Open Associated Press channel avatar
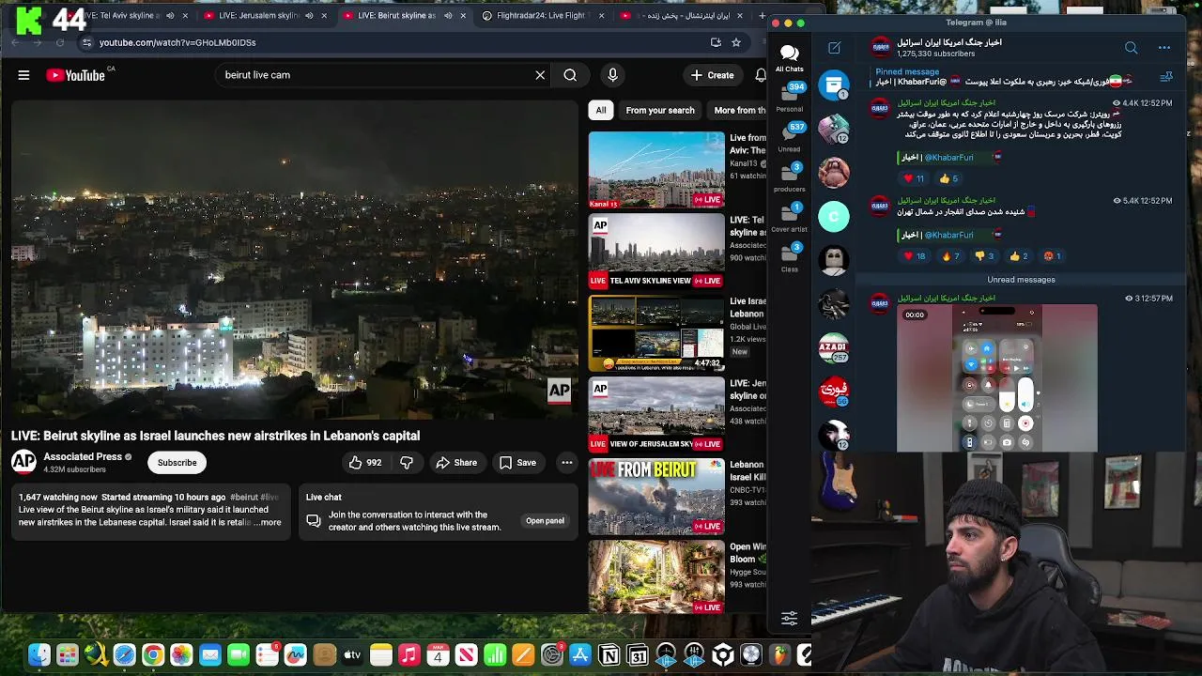The width and height of the screenshot is (1202, 676). (x=23, y=461)
